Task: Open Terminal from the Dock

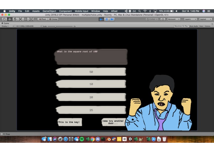Action: pyautogui.click(x=103, y=139)
